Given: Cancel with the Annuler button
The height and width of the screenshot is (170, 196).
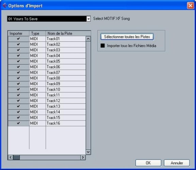Looking at the screenshot, I should pos(177,163).
